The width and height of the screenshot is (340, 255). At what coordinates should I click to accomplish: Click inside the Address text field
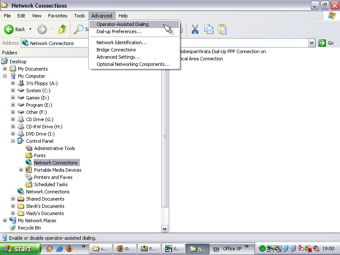tap(170, 43)
